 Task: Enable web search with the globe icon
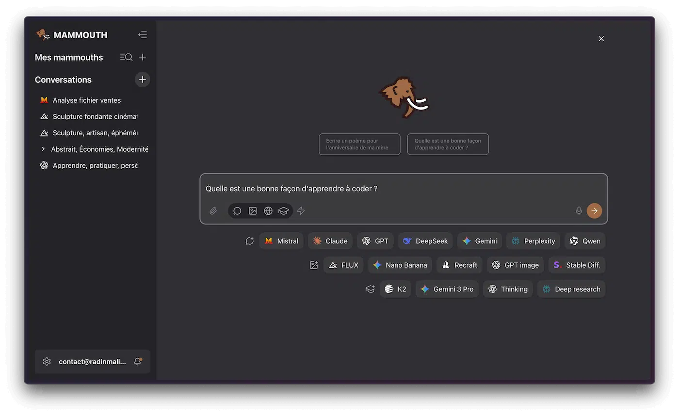(x=268, y=211)
